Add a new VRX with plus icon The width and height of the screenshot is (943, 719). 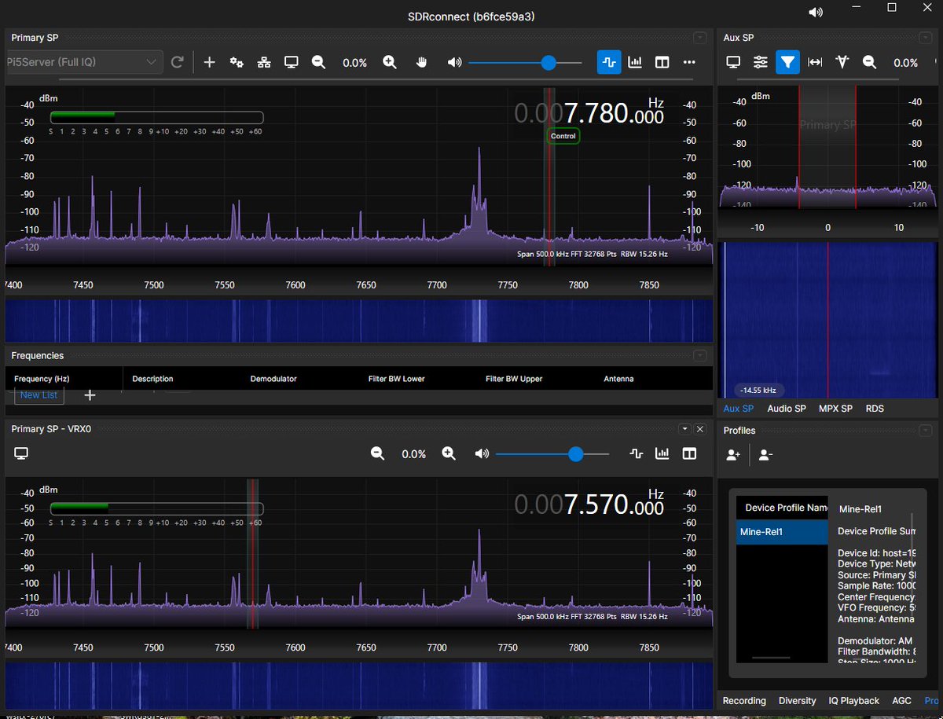(209, 62)
